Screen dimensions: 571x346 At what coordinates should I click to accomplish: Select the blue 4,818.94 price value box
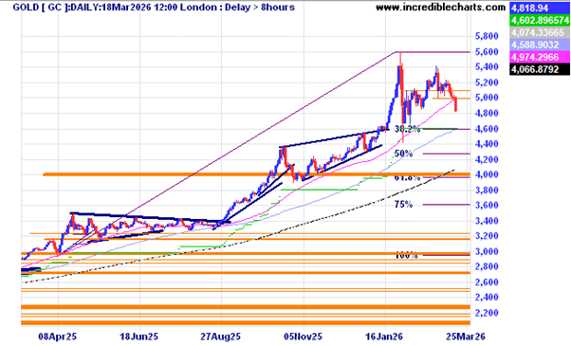click(540, 8)
